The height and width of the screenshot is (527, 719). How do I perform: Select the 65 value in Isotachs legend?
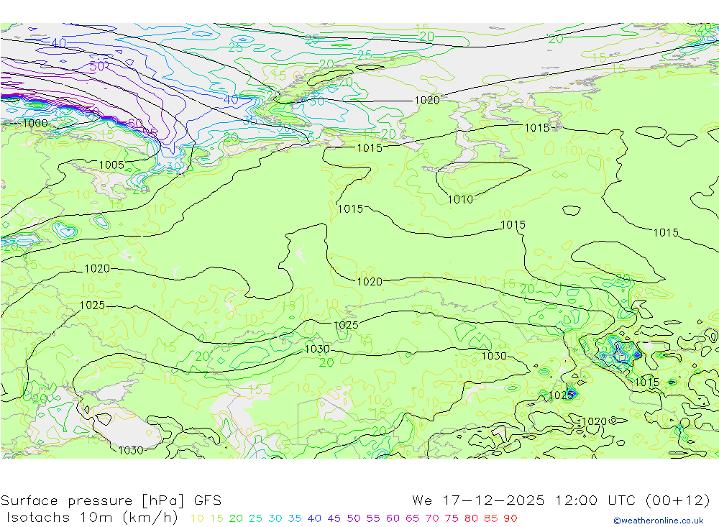[413, 519]
